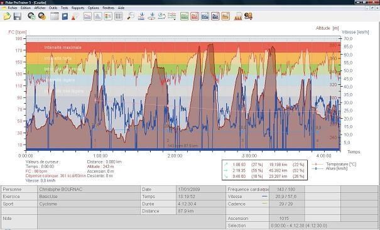Click the Distance value 87.9 km
This screenshot has height=230, width=380.
click(x=201, y=211)
